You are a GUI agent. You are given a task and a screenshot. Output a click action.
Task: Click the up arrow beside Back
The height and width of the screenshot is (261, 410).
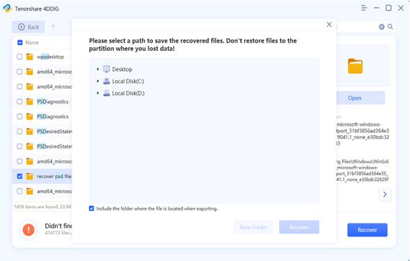54,26
